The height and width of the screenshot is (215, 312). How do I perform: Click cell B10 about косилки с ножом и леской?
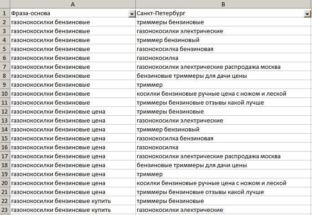211,94
